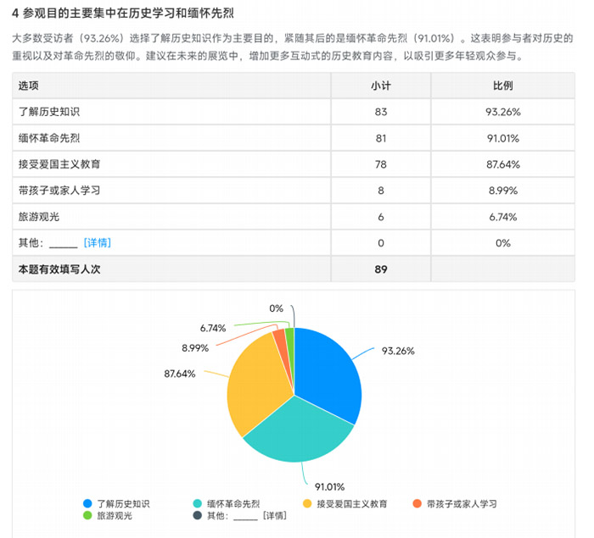Click the 小计 column header
The width and height of the screenshot is (594, 538).
tap(380, 86)
